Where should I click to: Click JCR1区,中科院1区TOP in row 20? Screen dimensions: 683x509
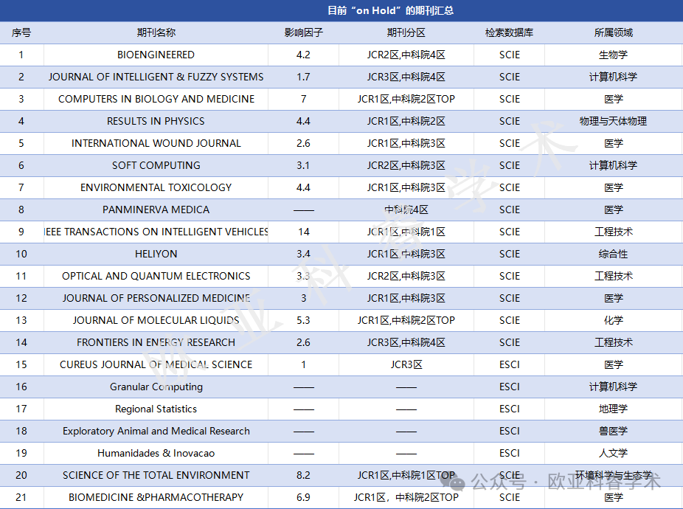point(406,476)
